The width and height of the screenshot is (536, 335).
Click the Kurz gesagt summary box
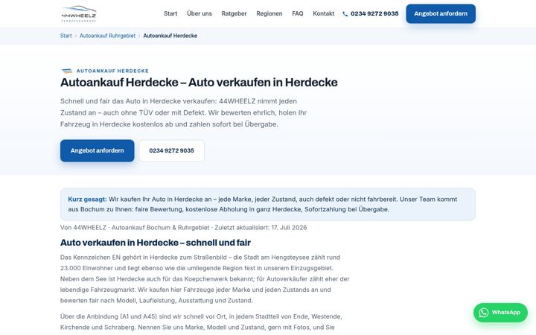[x=268, y=204]
